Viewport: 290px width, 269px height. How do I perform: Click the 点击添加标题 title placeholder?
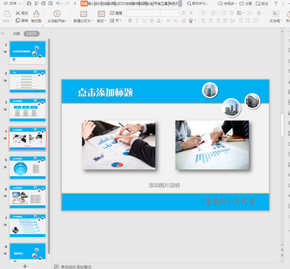coord(105,92)
